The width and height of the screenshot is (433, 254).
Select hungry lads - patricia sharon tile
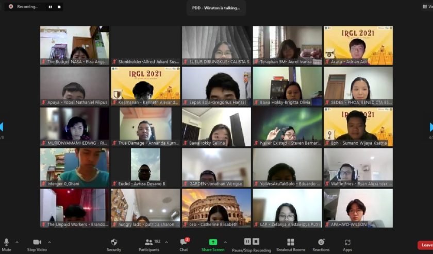coord(145,208)
